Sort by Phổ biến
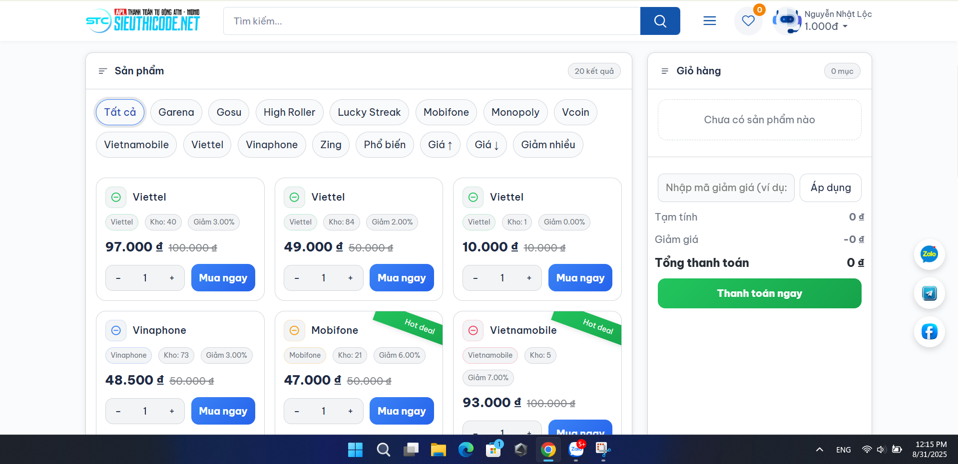958x464 pixels. [x=385, y=145]
